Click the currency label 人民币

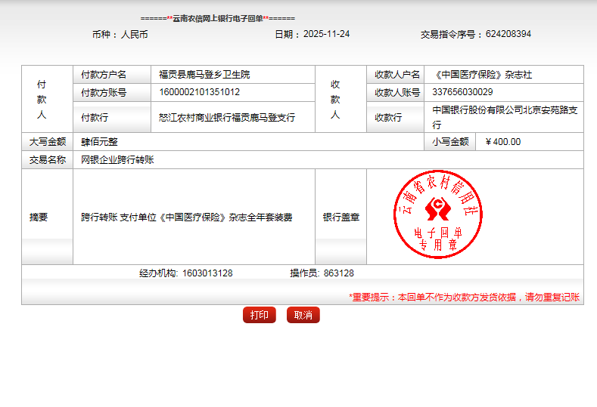click(134, 35)
